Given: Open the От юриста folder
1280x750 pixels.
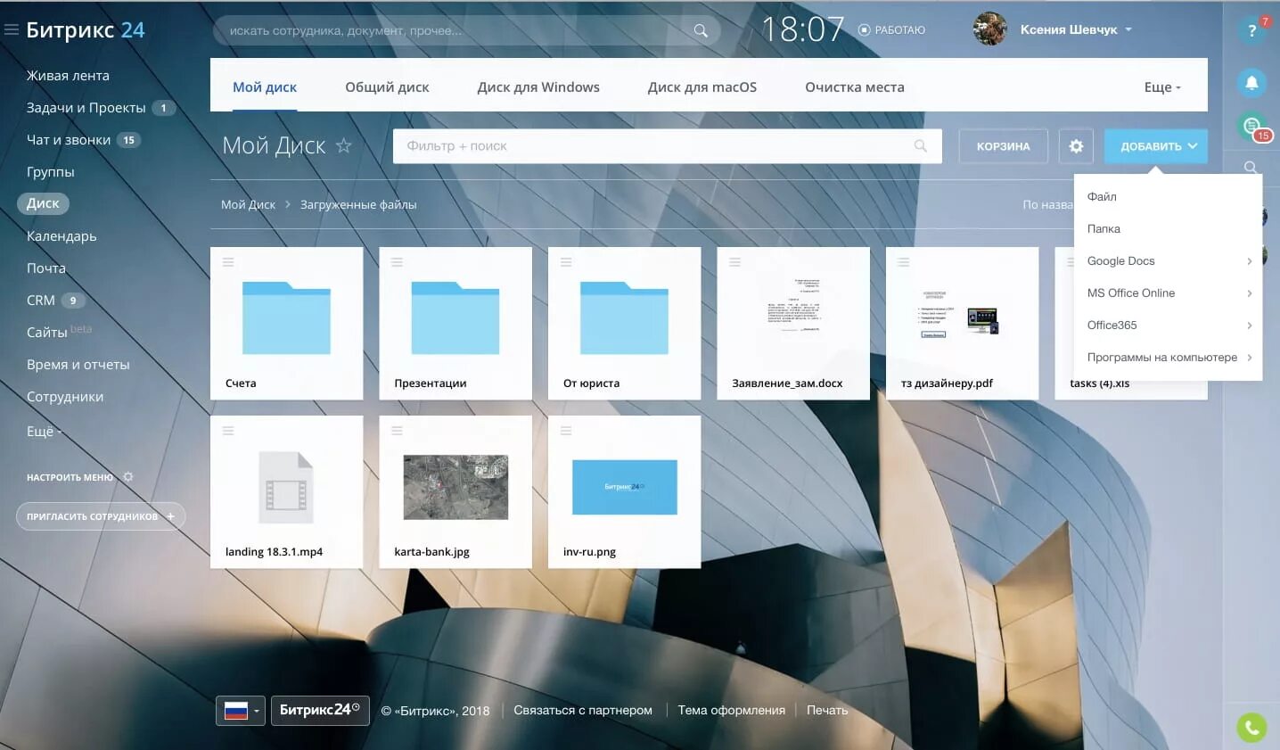Looking at the screenshot, I should click(x=624, y=323).
